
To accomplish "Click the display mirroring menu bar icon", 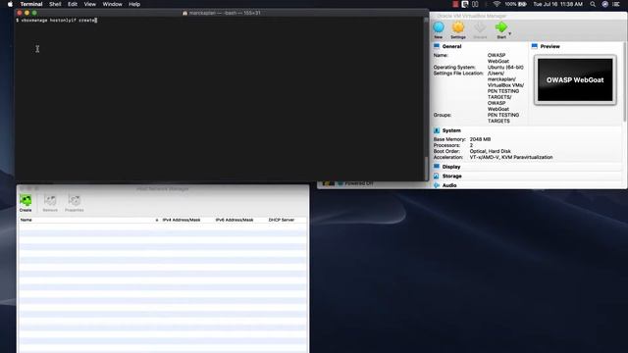I will pos(475,4).
